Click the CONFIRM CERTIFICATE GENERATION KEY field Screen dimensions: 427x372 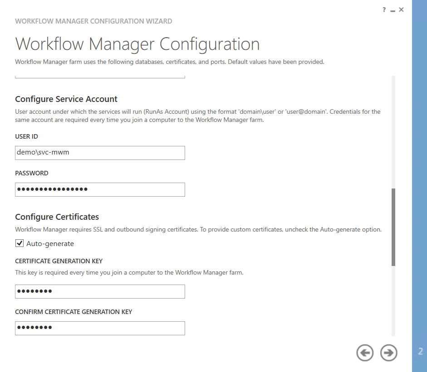pyautogui.click(x=100, y=328)
